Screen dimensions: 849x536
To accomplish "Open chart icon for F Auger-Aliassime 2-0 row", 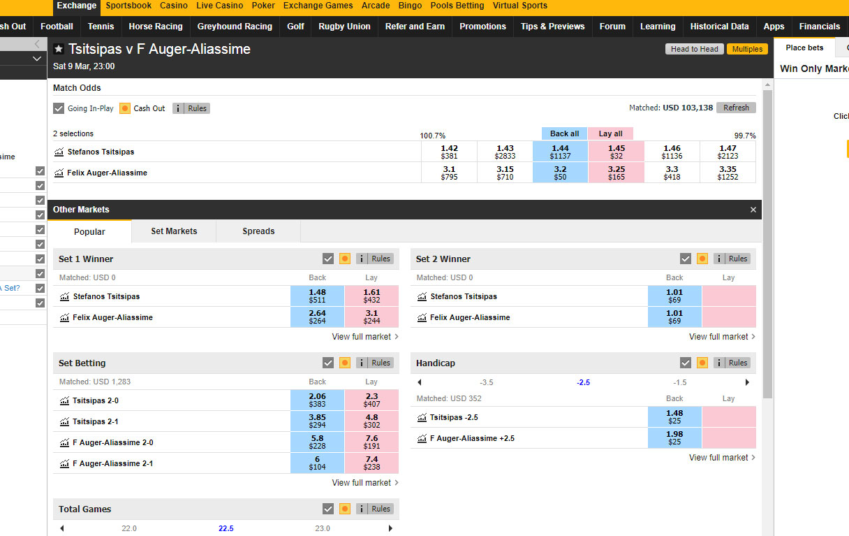I will (x=64, y=442).
